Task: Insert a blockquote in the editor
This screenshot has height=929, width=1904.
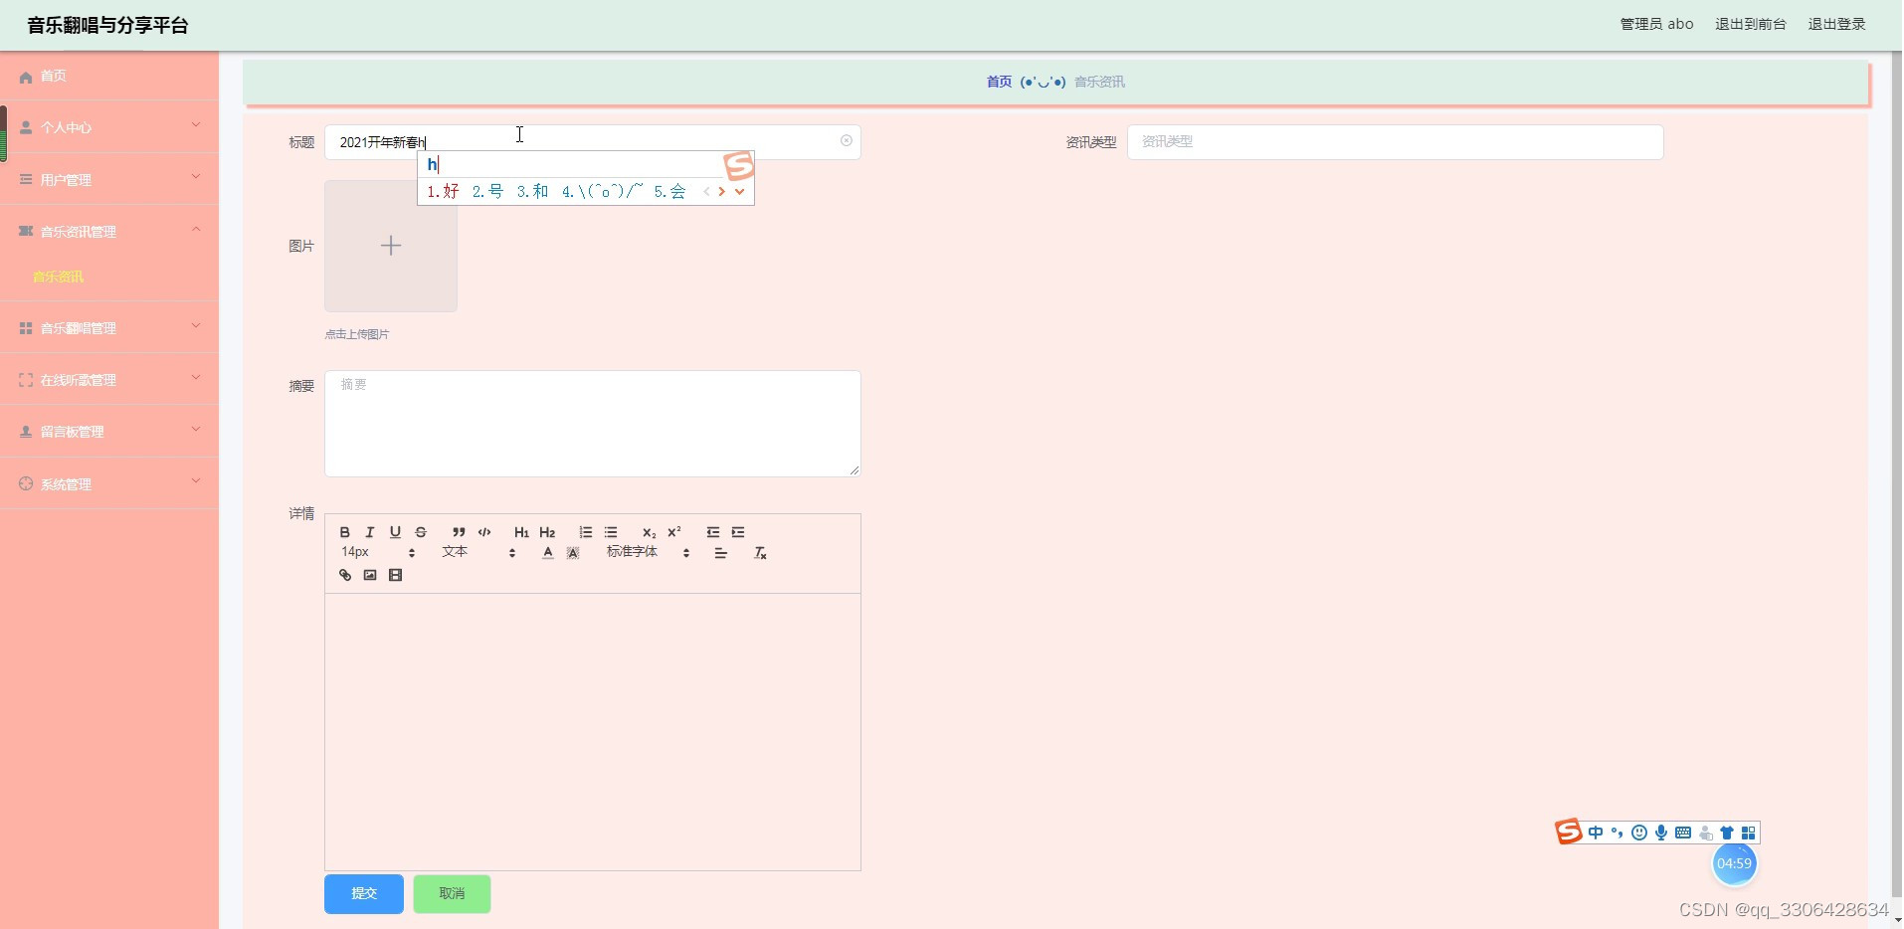Action: pos(459,532)
